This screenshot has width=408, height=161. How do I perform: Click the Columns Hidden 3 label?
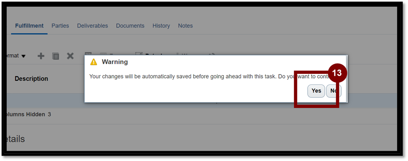(28, 114)
